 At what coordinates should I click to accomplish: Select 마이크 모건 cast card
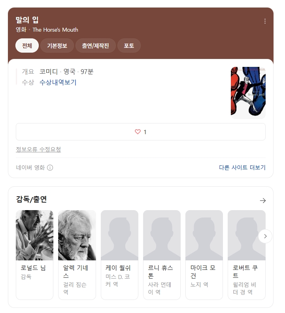204,255
